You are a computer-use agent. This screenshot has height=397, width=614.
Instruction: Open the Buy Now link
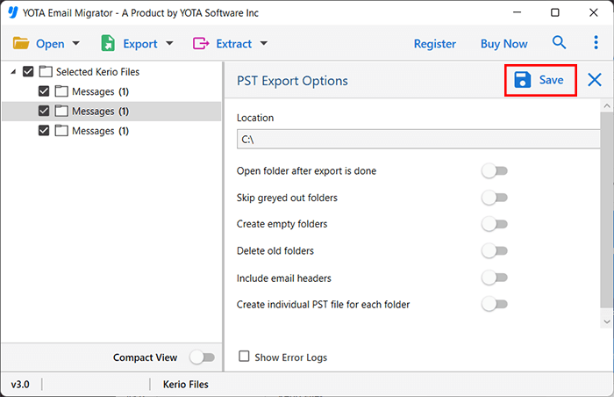click(x=503, y=44)
